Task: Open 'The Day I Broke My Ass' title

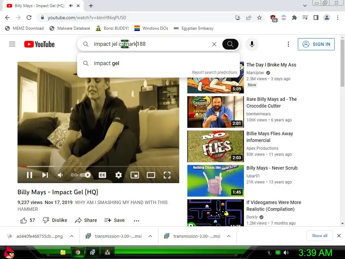Action: point(271,65)
